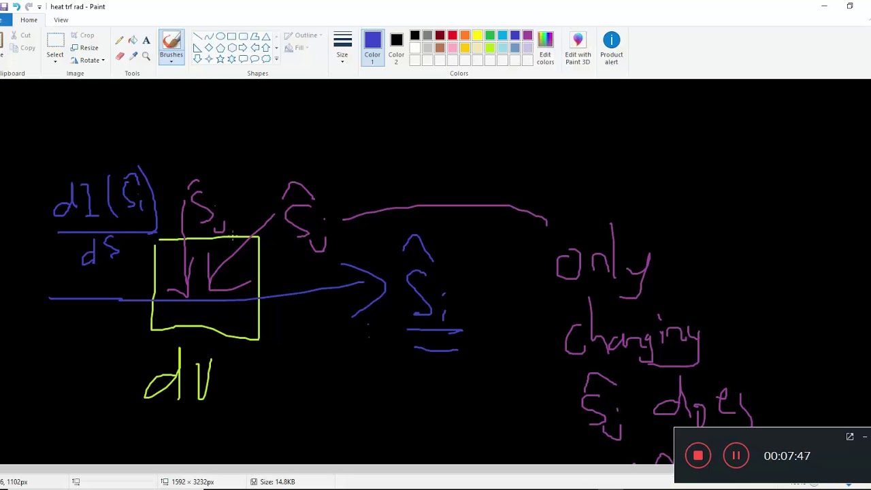Select the Magnifier tool

[146, 56]
